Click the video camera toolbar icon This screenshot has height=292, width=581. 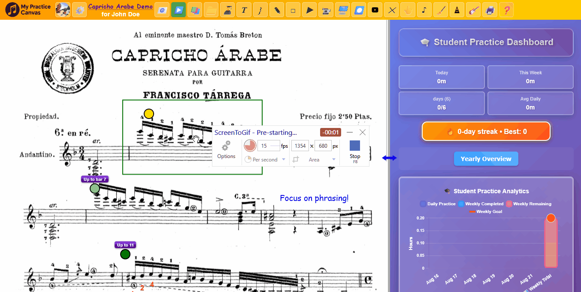pos(326,9)
